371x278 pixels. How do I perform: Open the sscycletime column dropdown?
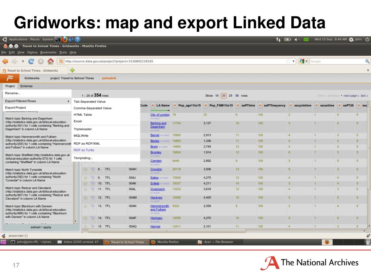point(291,105)
